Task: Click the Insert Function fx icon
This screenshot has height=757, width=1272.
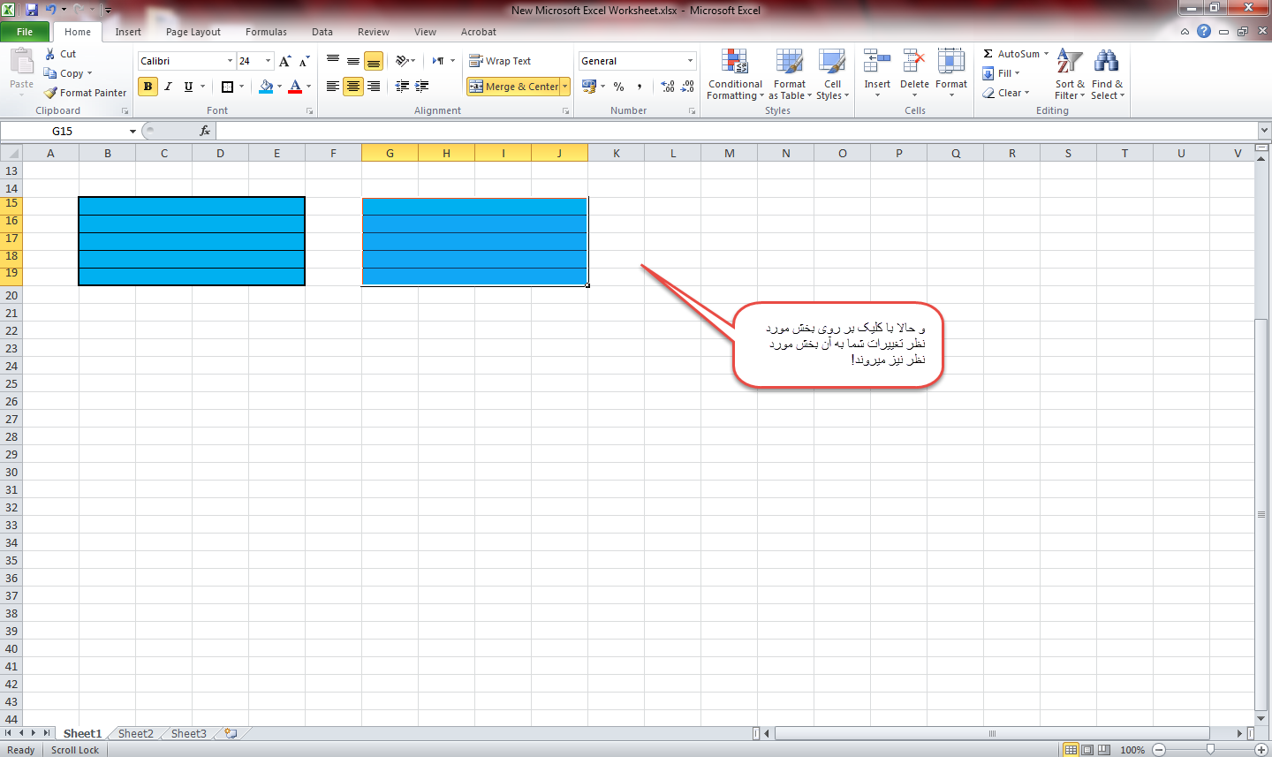Action: point(205,131)
